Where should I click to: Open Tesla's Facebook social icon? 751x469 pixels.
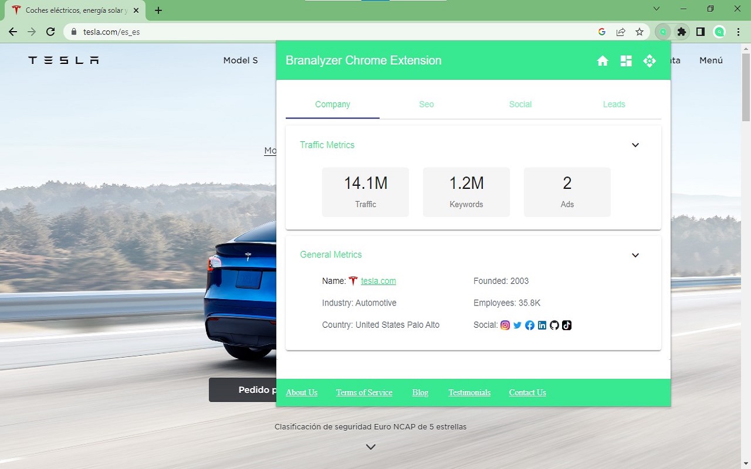[x=530, y=325]
